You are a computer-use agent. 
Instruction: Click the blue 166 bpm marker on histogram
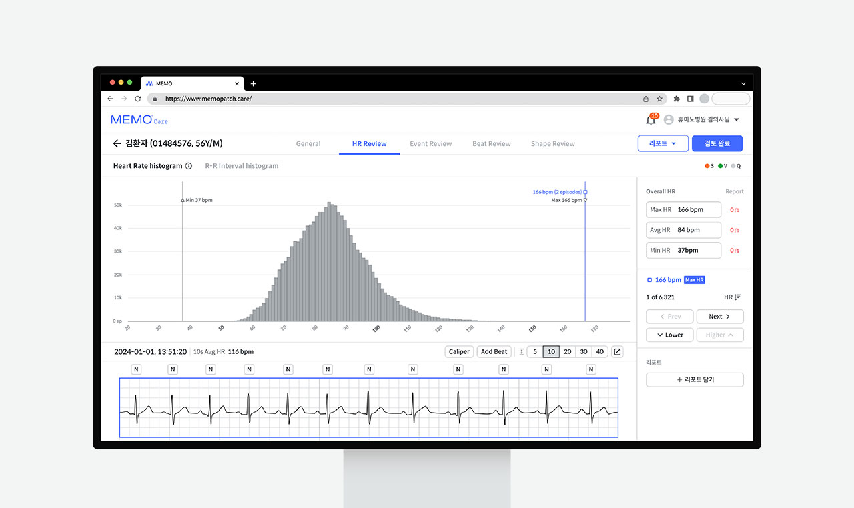coord(585,192)
